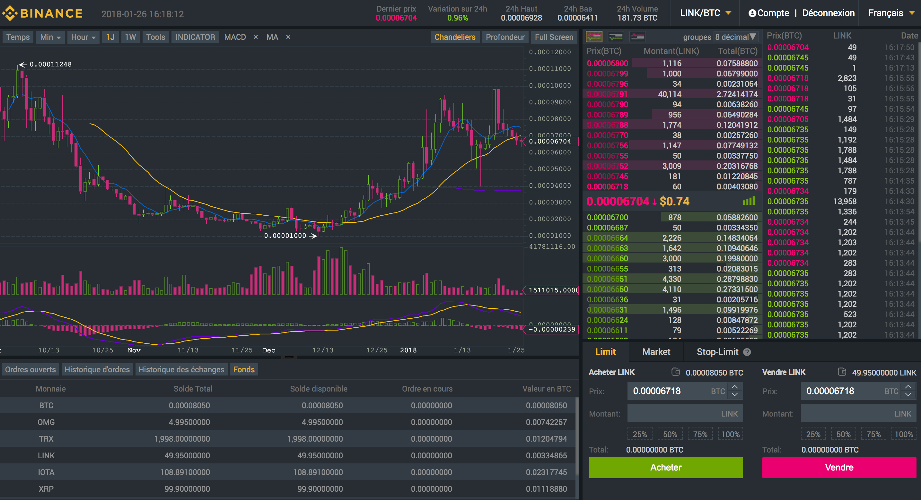
Task: Click the Déconnexion logout link
Action: point(828,13)
